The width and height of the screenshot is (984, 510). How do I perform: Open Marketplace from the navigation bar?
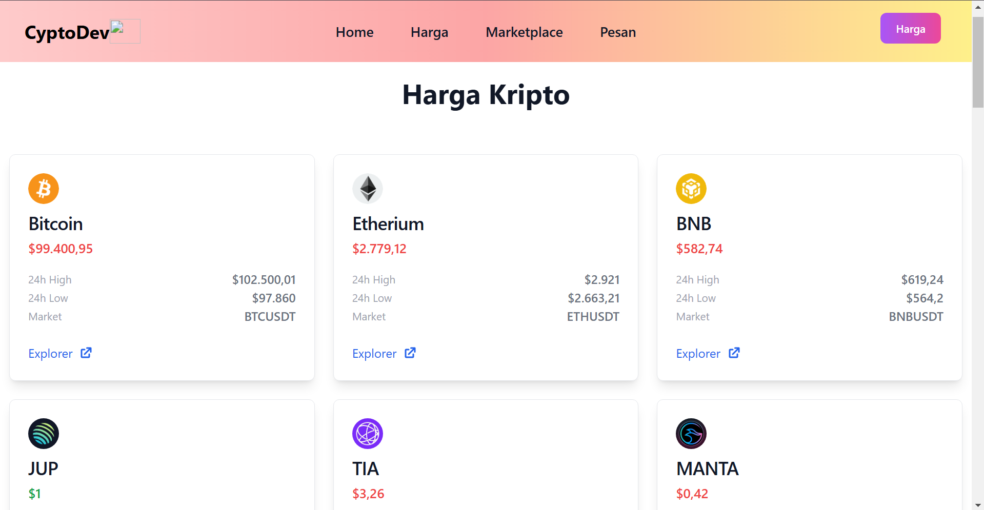coord(524,32)
